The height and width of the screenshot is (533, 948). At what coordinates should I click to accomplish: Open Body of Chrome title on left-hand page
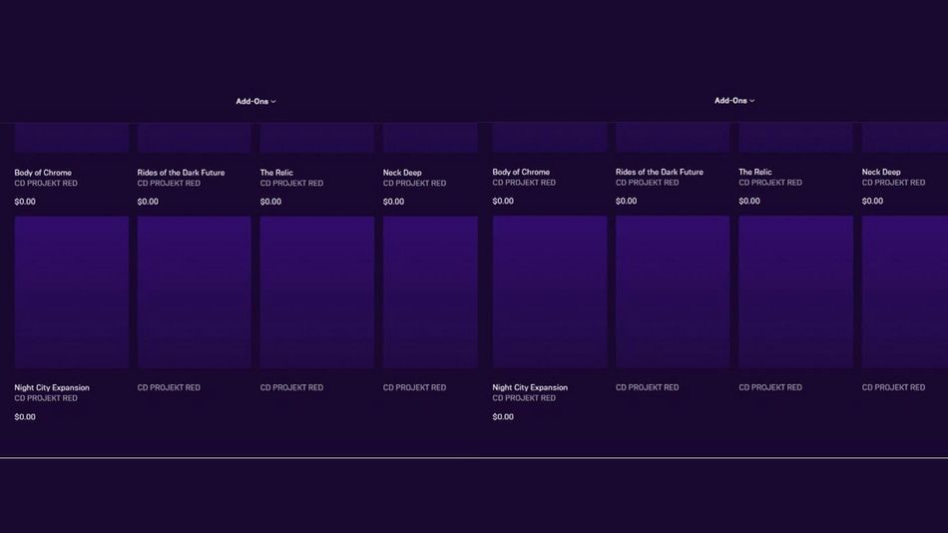43,173
